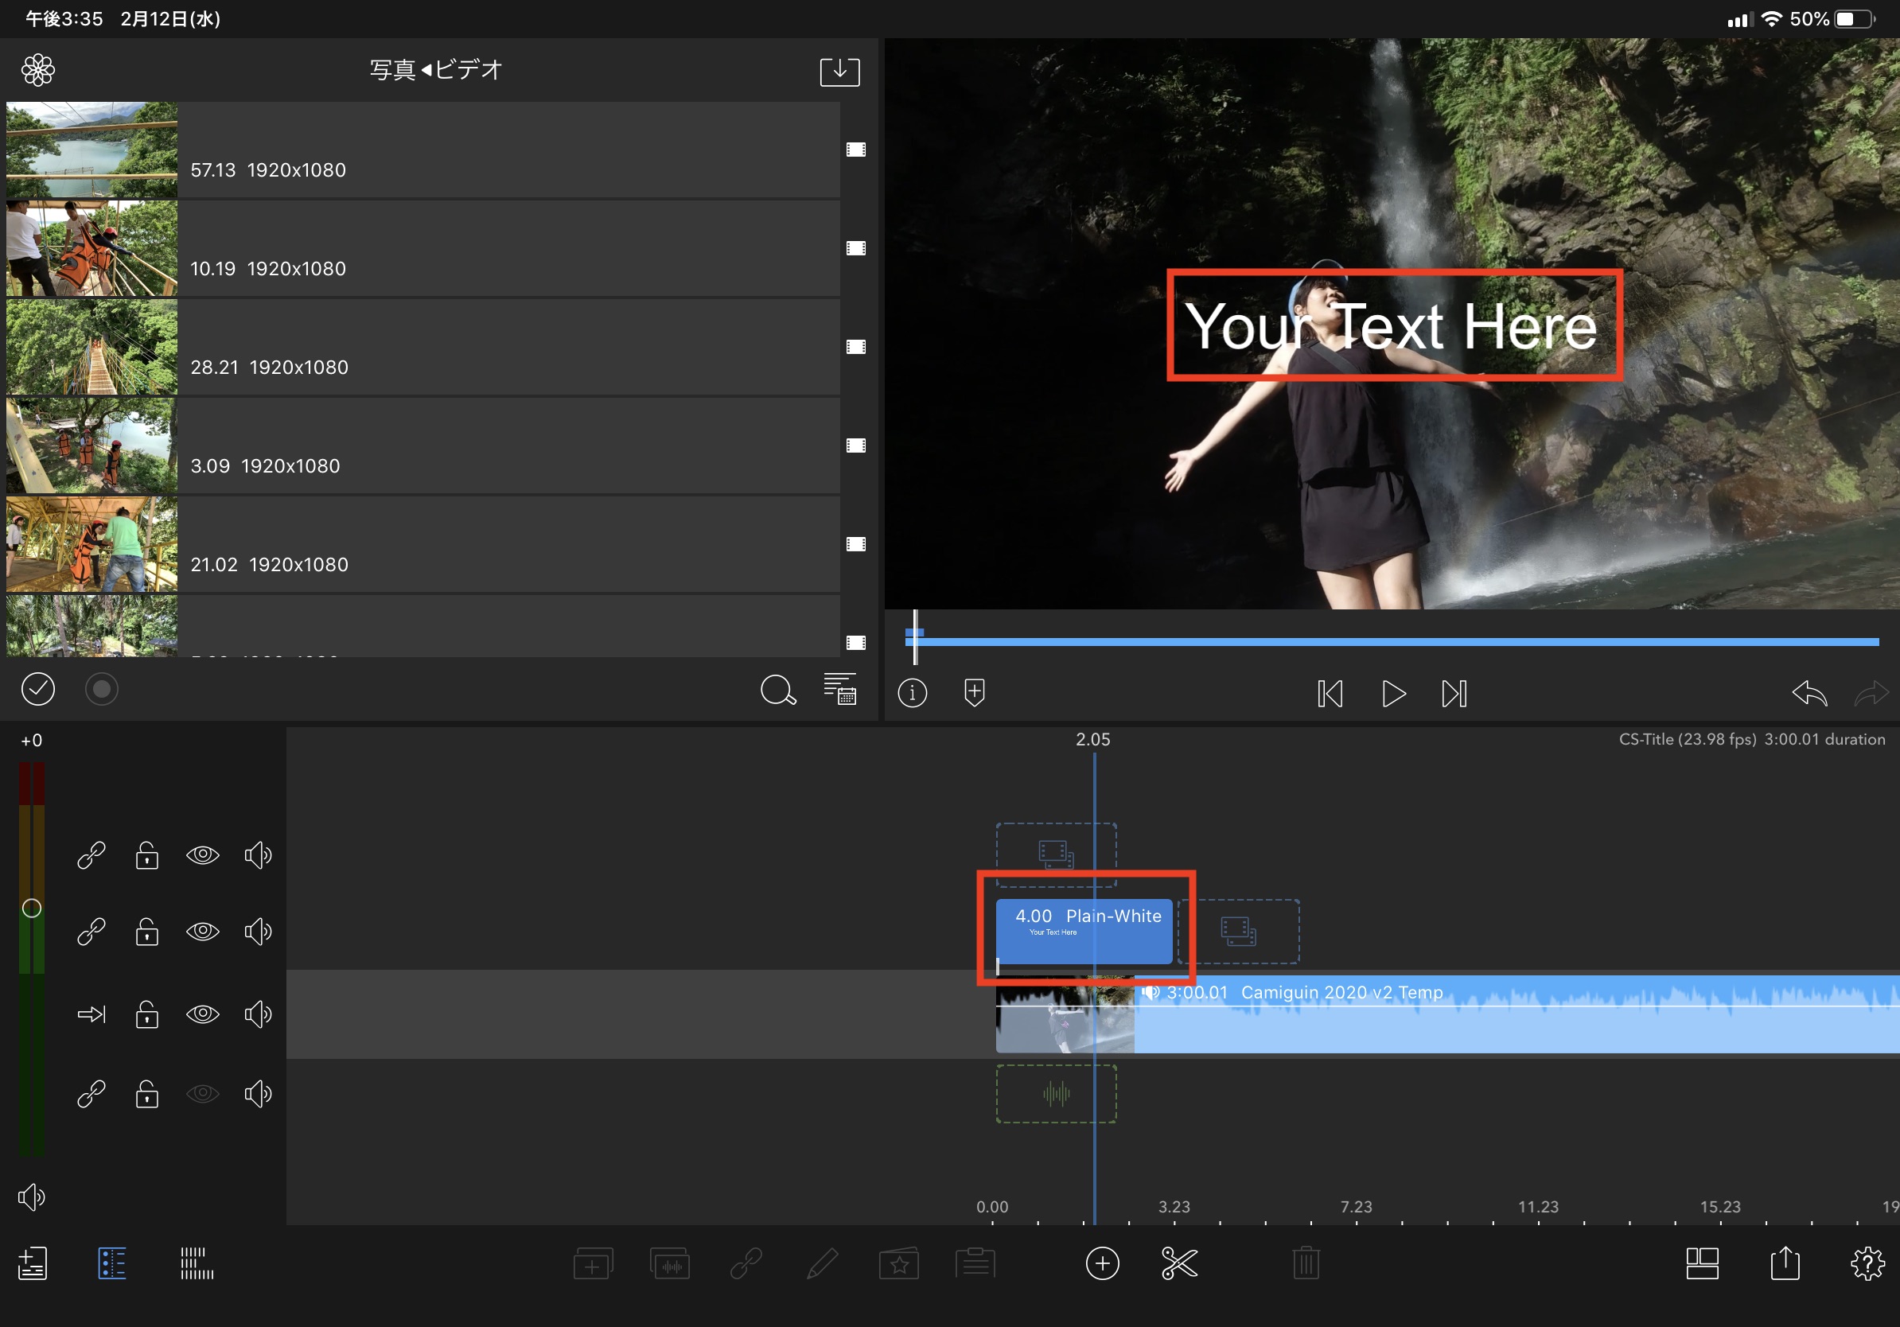This screenshot has width=1900, height=1327.
Task: Select the 4.00 Plain-White title clip
Action: click(x=1084, y=931)
